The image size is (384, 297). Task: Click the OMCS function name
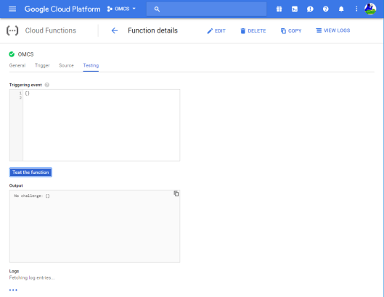(25, 54)
